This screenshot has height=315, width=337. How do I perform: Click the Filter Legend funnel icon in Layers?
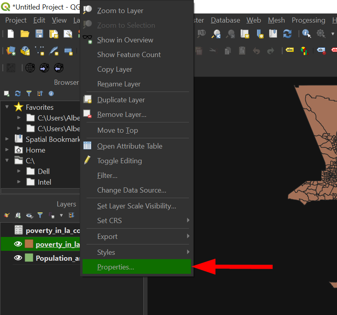(x=40, y=215)
